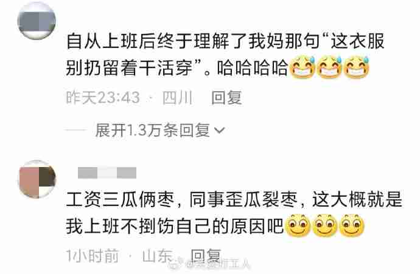
Task: Click the 四川 location label
Action: click(178, 98)
